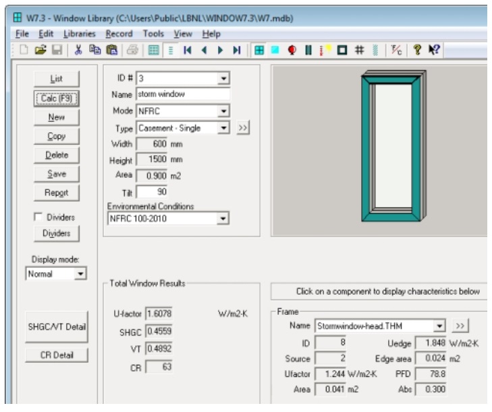Open the Window Library green grid icon

pos(259,49)
